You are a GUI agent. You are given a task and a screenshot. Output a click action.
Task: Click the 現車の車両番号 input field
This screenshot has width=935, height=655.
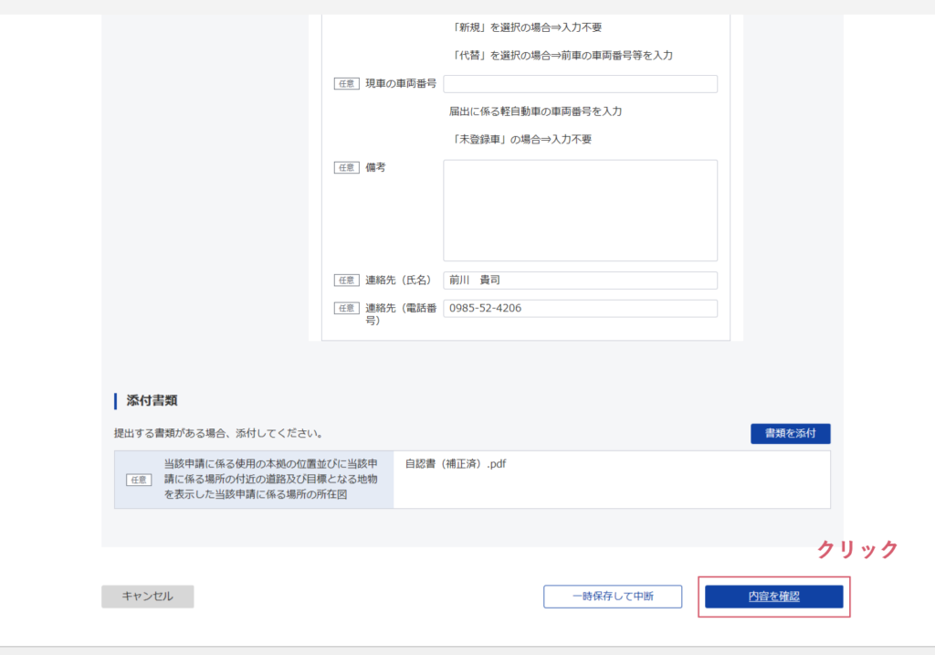tap(580, 84)
